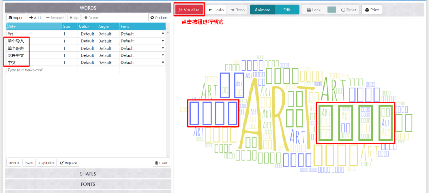Click the Filter input field

34,27
